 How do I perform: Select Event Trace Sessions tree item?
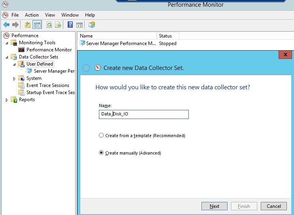click(47, 85)
